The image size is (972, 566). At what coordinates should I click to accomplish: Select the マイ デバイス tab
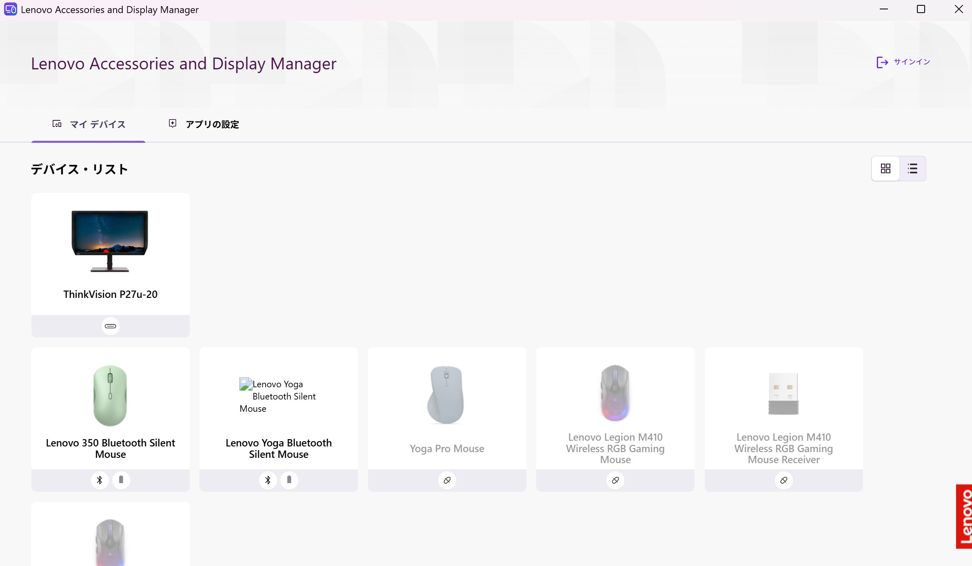[88, 124]
